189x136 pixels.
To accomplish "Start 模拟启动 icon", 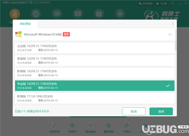I will click(109, 125).
